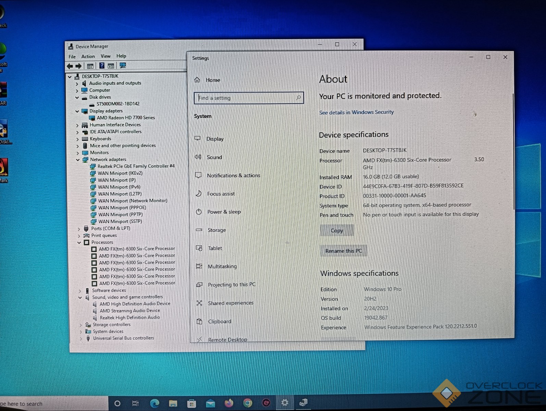Viewport: 546px width, 411px height.
Task: Click the Find a setting search box
Action: pos(249,98)
